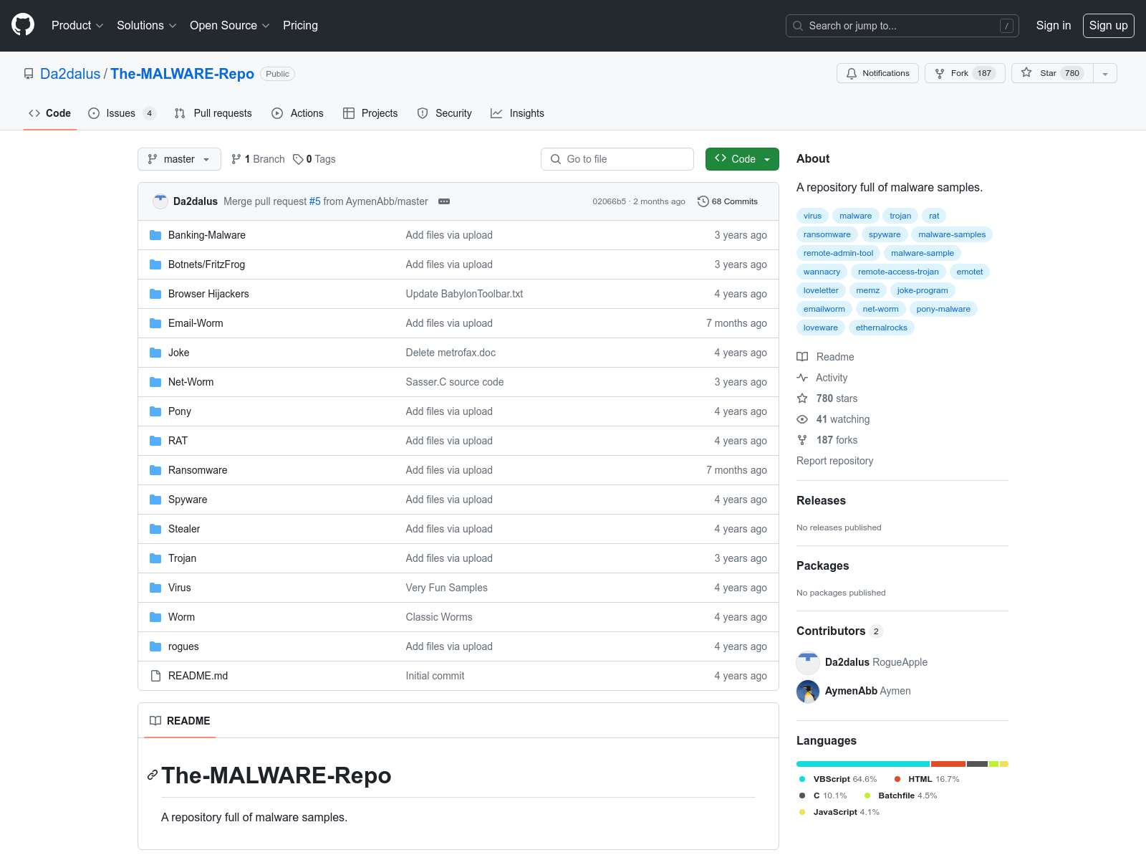The image size is (1146, 860).
Task: Click the Branch count icon
Action: [x=236, y=159]
